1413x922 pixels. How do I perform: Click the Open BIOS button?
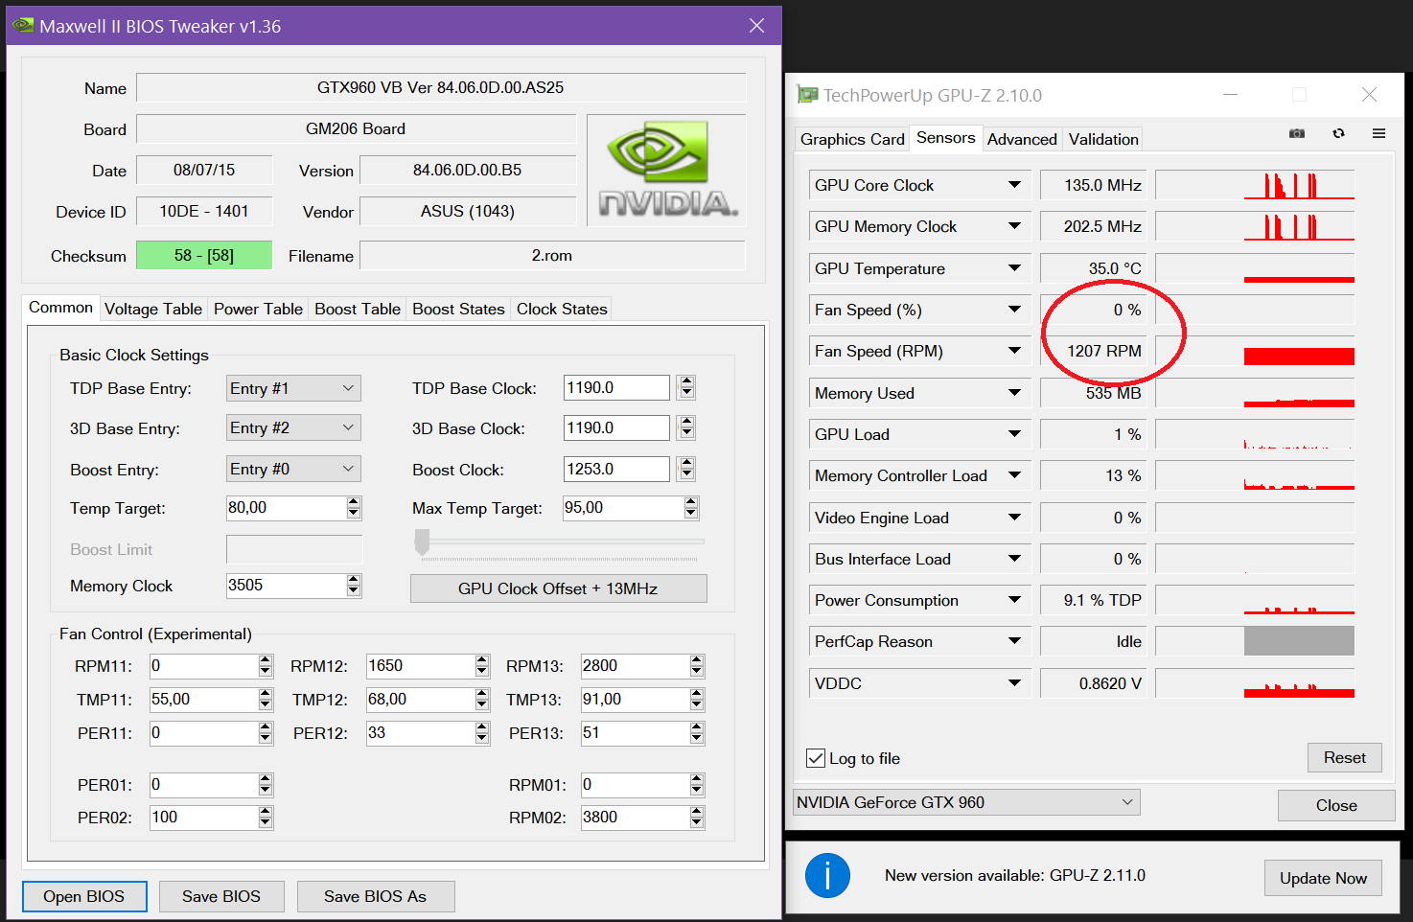pos(84,896)
